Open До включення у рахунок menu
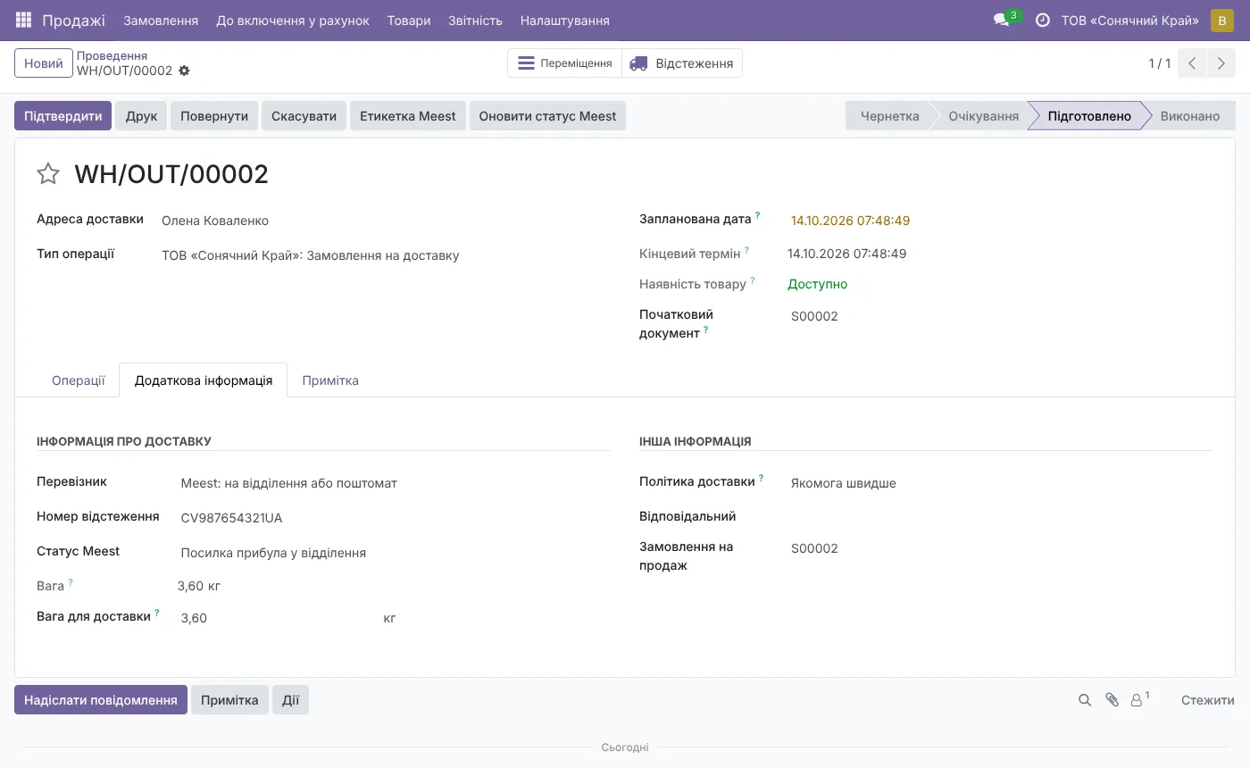The width and height of the screenshot is (1250, 768). 293,20
